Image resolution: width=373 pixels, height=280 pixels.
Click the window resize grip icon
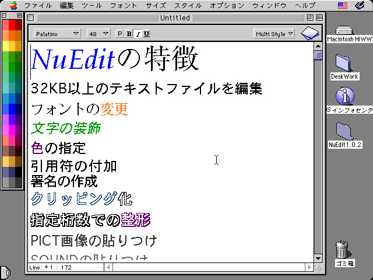[319, 267]
